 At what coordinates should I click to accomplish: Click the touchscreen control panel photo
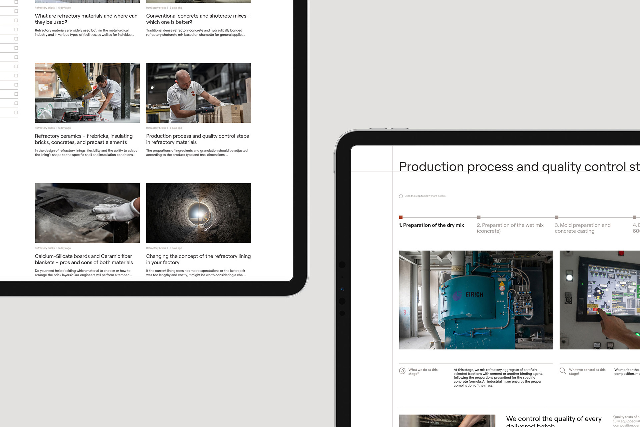pyautogui.click(x=600, y=300)
